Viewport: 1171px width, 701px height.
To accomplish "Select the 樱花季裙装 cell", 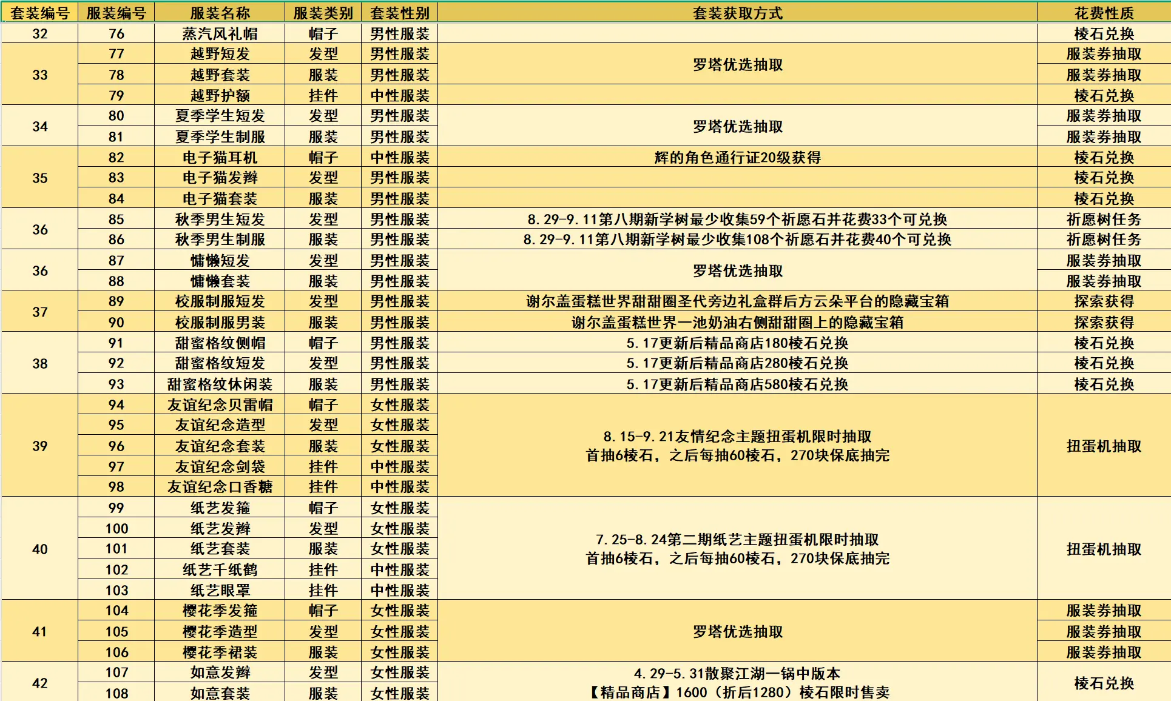I will 220,652.
